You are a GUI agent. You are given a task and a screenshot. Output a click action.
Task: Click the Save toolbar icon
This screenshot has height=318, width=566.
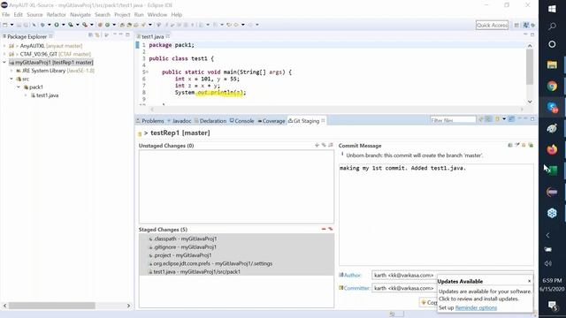[x=19, y=25]
